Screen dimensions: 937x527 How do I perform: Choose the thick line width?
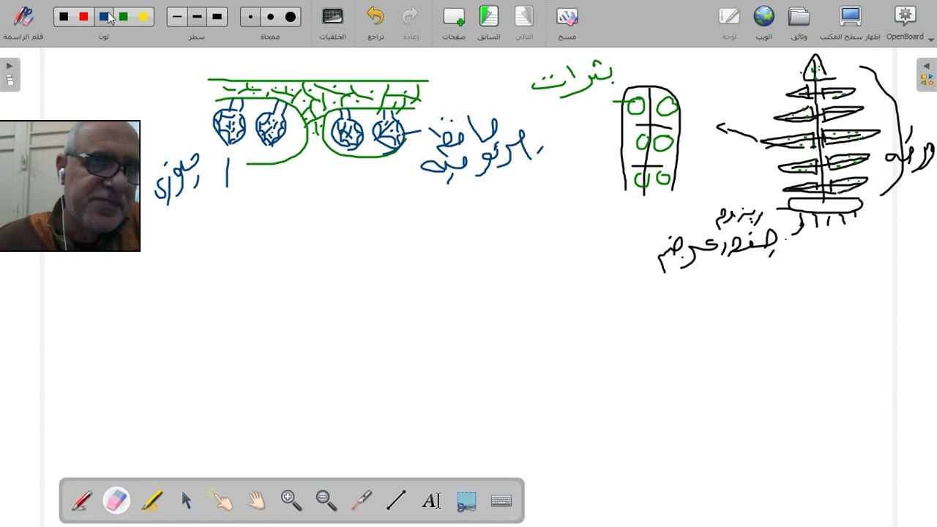[x=217, y=17]
